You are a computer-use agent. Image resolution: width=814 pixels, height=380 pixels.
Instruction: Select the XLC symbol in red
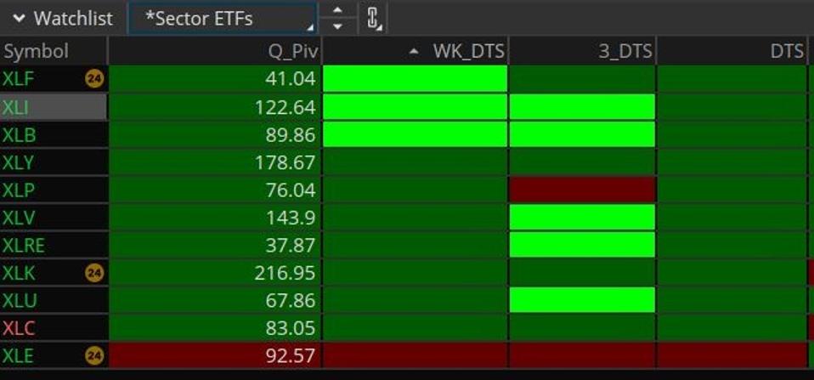(x=19, y=328)
